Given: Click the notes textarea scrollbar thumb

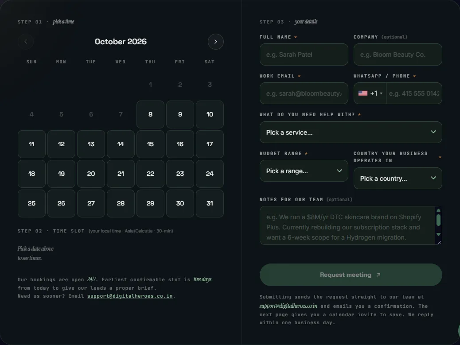Looking at the screenshot, I should tap(438, 220).
